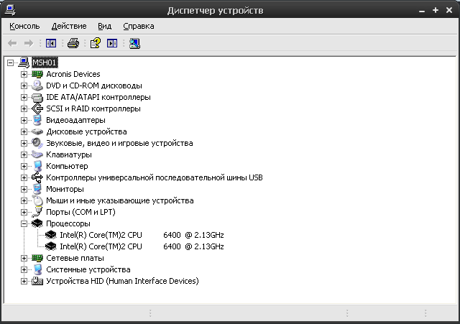
Task: Click the Acronis Devices icon
Action: (x=38, y=74)
